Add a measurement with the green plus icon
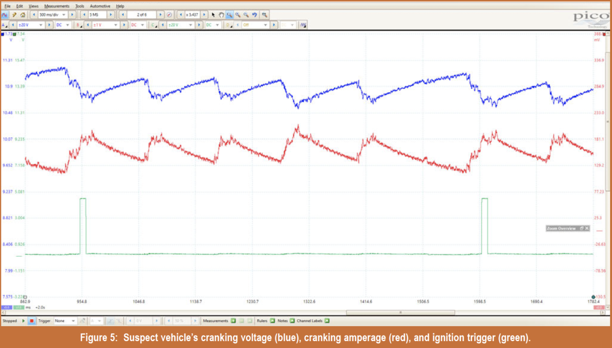The image size is (612, 348). tap(233, 321)
